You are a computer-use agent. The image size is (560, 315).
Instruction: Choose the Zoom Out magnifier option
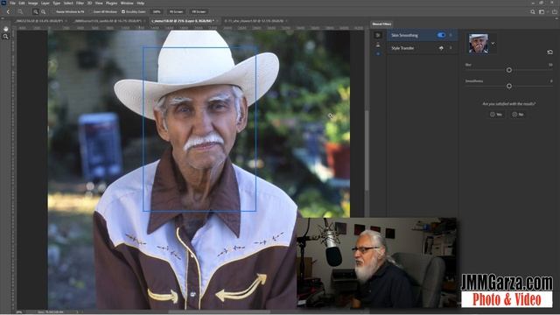[43, 11]
